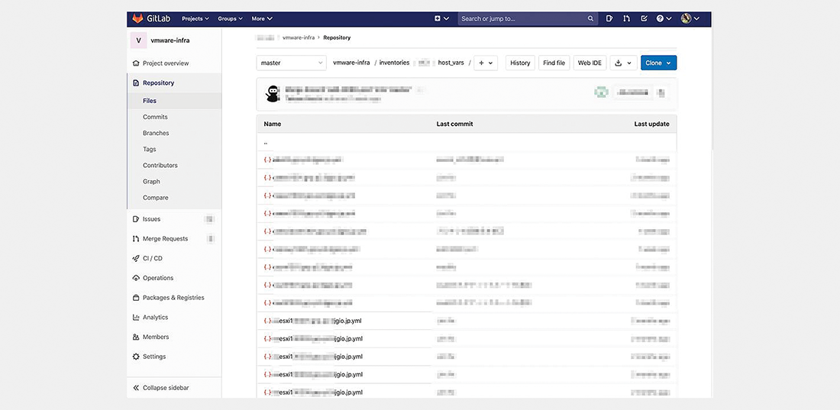Screen dimensions: 840x410
Task: Open the Clone dropdown button
Action: [658, 63]
